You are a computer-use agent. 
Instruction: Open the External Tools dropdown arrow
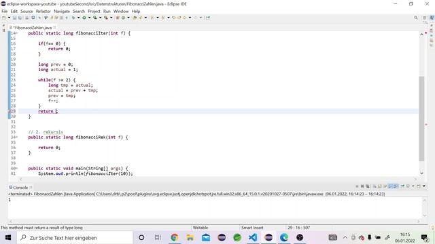tap(111, 18)
